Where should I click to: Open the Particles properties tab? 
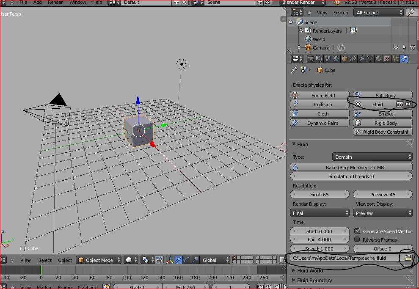[395, 59]
